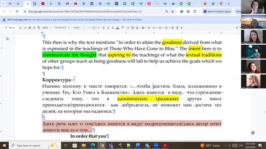Click the increase indent icon
Viewport: 266px width, 149px height.
click(177, 28)
